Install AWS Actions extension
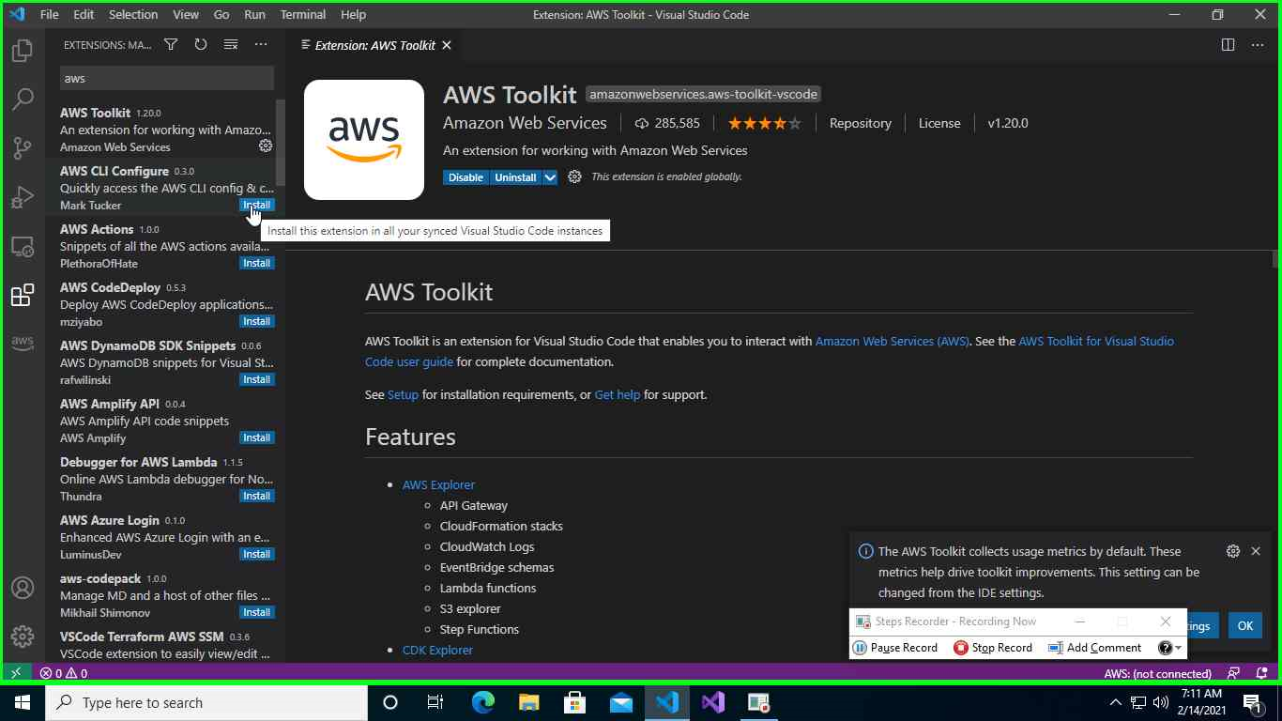The height and width of the screenshot is (721, 1282). click(x=257, y=263)
